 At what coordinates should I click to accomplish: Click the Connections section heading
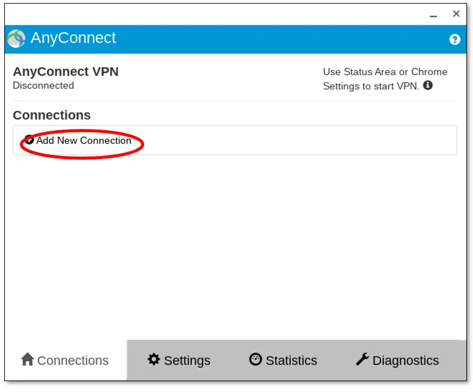click(x=52, y=115)
